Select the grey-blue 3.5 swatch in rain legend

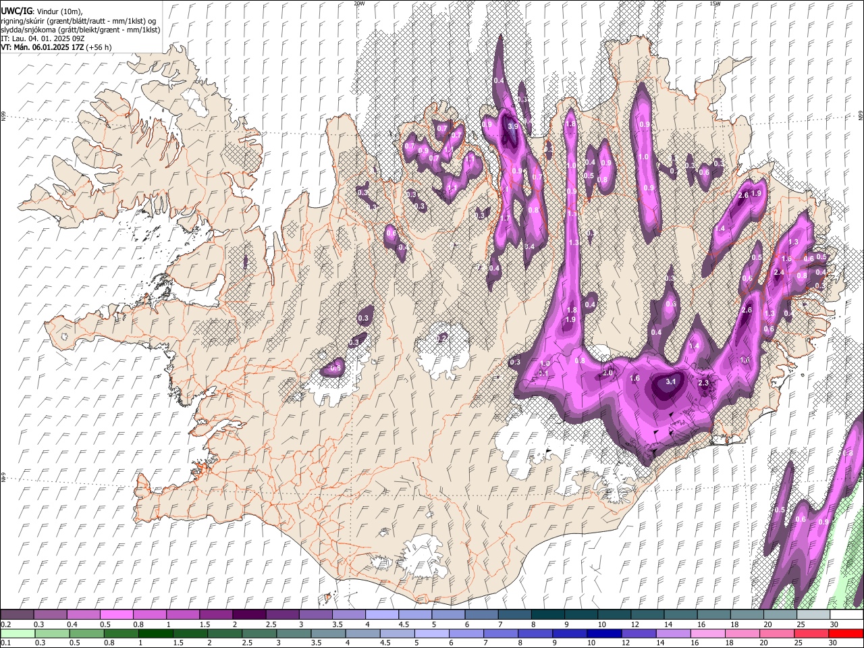(x=329, y=633)
